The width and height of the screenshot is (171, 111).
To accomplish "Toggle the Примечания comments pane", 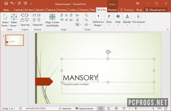I will click(84, 109).
